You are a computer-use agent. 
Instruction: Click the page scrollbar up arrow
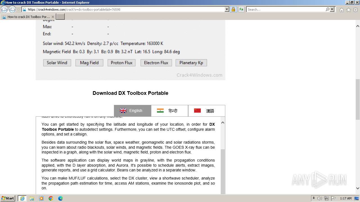(x=358, y=26)
